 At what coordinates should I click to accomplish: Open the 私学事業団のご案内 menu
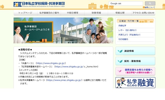point(49,13)
